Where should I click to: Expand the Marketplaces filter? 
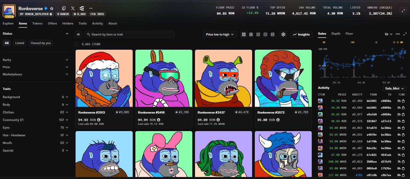click(36, 74)
